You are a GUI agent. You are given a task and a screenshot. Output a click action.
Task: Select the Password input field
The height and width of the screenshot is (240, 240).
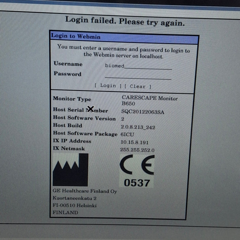138,76
